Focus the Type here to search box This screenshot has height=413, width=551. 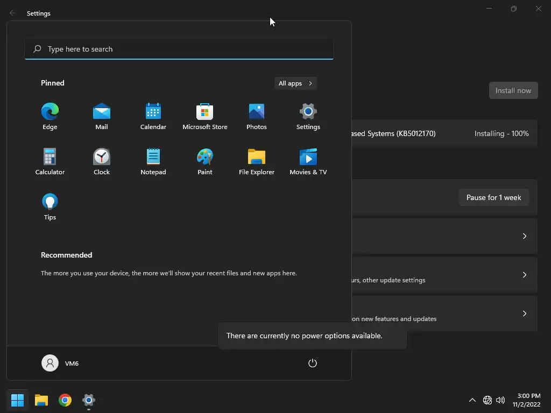179,49
